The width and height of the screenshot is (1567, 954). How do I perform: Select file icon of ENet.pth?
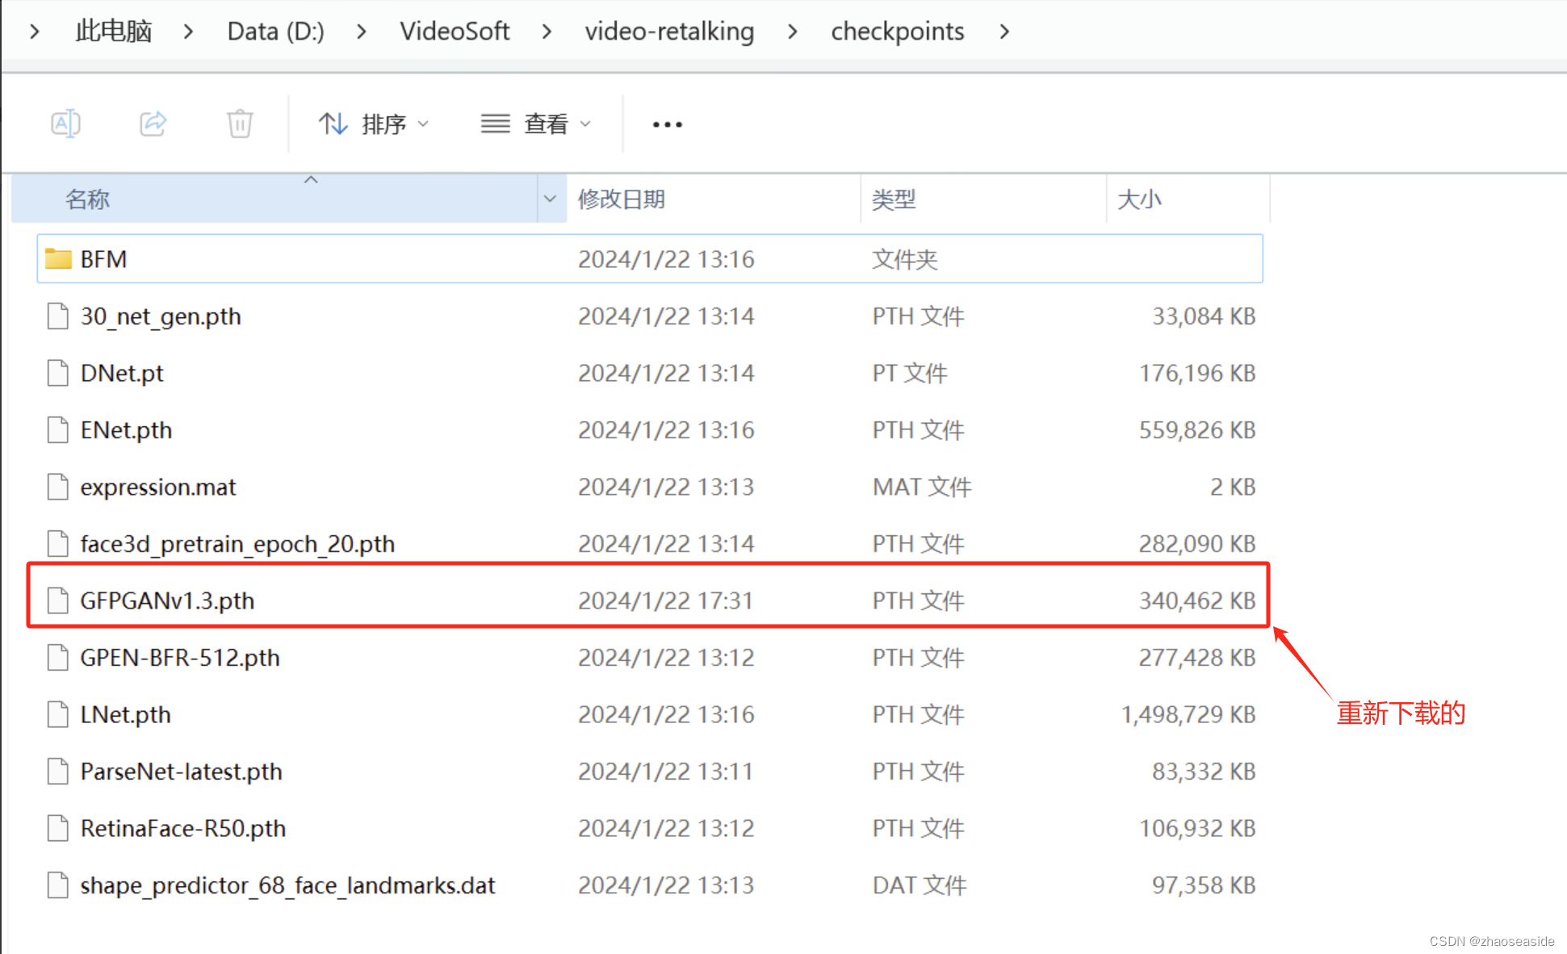pos(58,430)
